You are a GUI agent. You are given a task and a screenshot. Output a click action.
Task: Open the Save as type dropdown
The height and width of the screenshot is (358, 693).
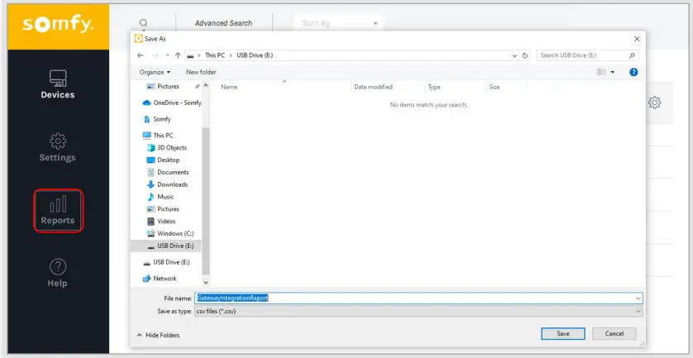(x=418, y=311)
